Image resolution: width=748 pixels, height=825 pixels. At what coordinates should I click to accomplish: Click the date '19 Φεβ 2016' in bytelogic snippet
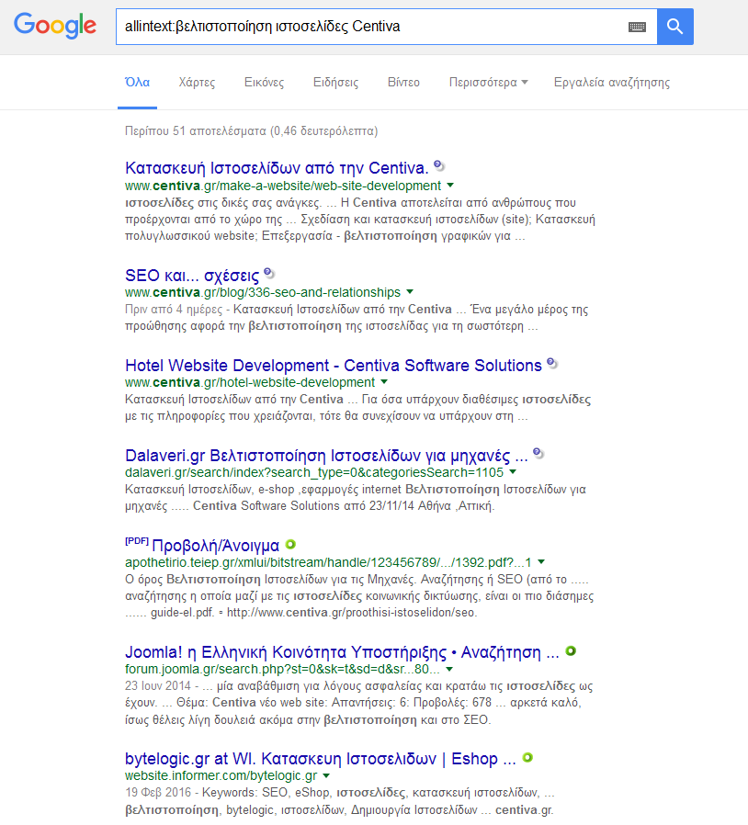(158, 792)
